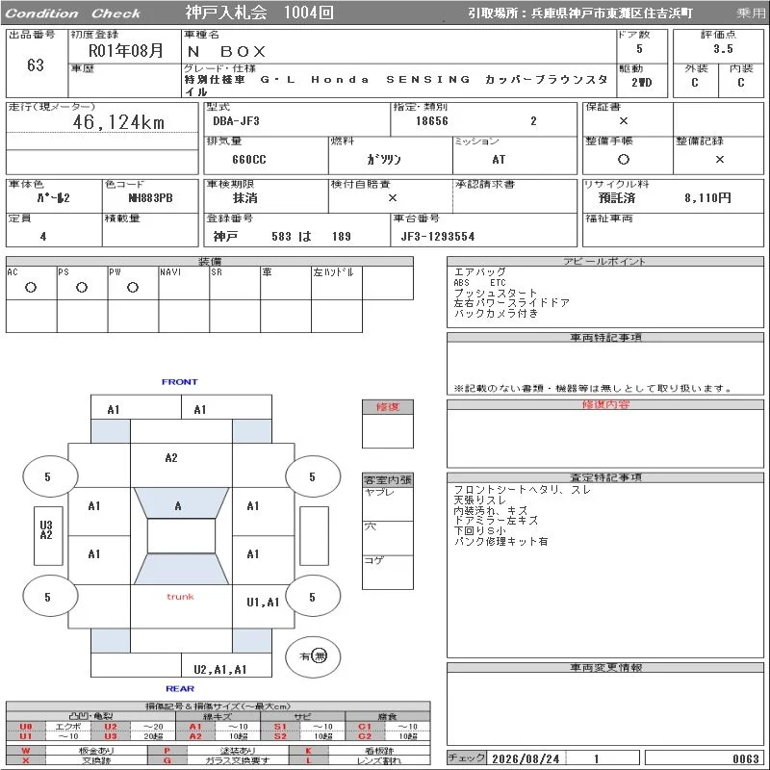Select the "コゲ" interior lining cell
Viewport: 770px width, 770px height.
coord(388,572)
